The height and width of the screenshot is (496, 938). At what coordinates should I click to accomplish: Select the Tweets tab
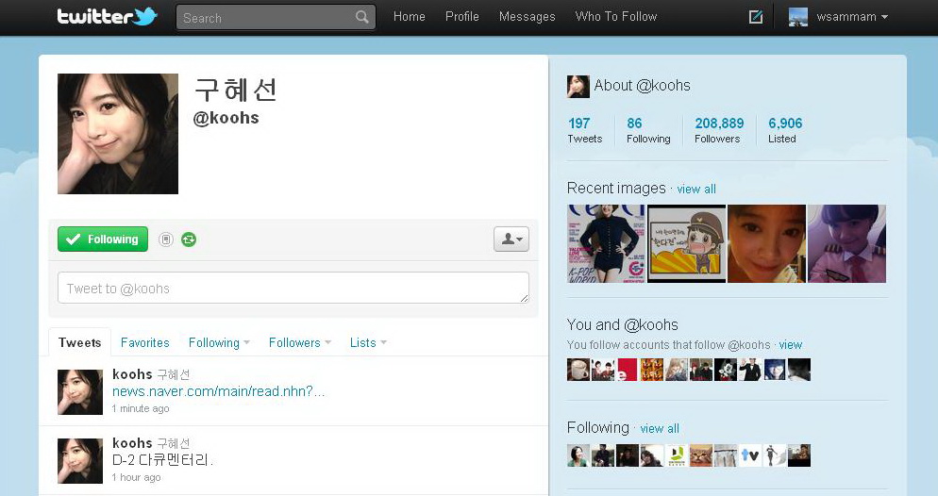[x=79, y=342]
